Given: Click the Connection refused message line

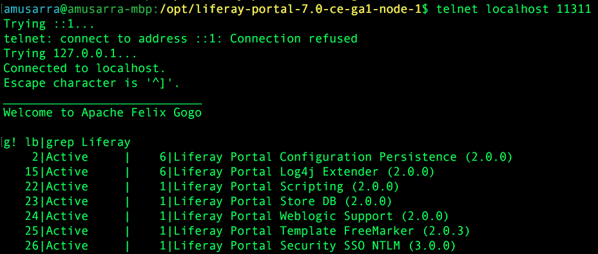Looking at the screenshot, I should click(x=180, y=39).
